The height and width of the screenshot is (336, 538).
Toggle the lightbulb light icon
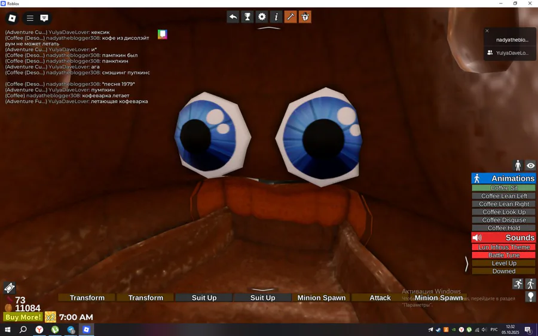[x=530, y=296]
